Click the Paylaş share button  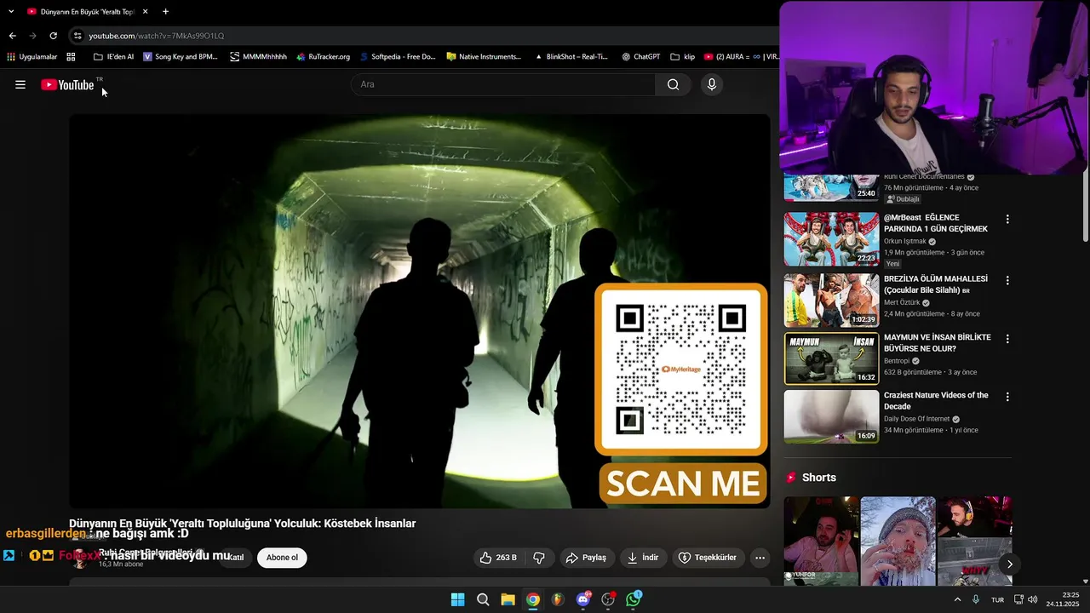(586, 558)
